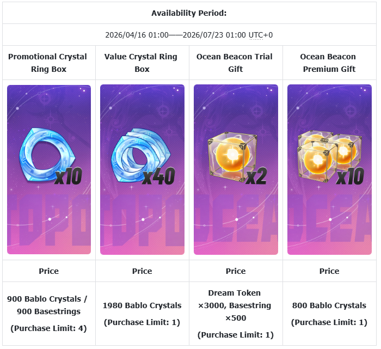Click the 2026/04/16 availability date range text
Screen dimensions: 381x349
176,35
